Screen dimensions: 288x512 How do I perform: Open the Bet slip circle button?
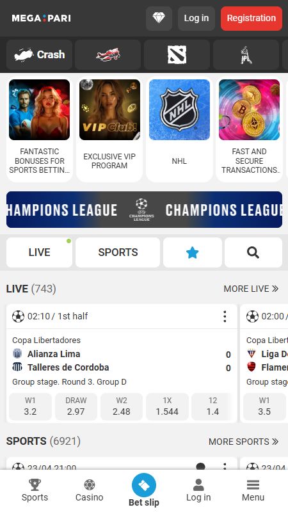tap(143, 485)
